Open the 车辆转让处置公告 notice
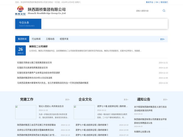 pos(142,132)
